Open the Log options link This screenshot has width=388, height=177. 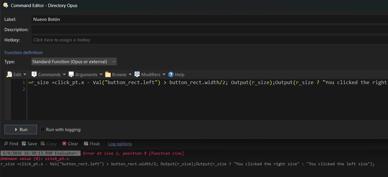pyautogui.click(x=120, y=143)
